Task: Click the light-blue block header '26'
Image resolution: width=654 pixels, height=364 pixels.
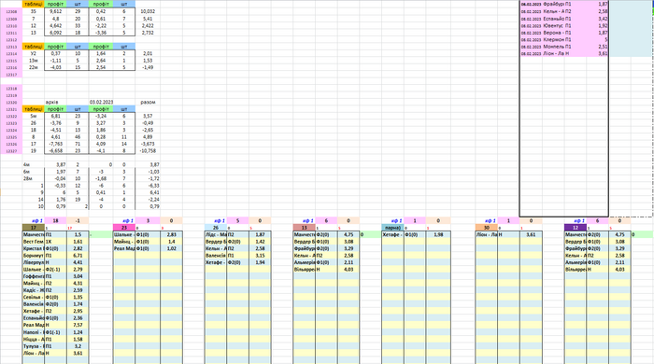Action: pyautogui.click(x=216, y=228)
